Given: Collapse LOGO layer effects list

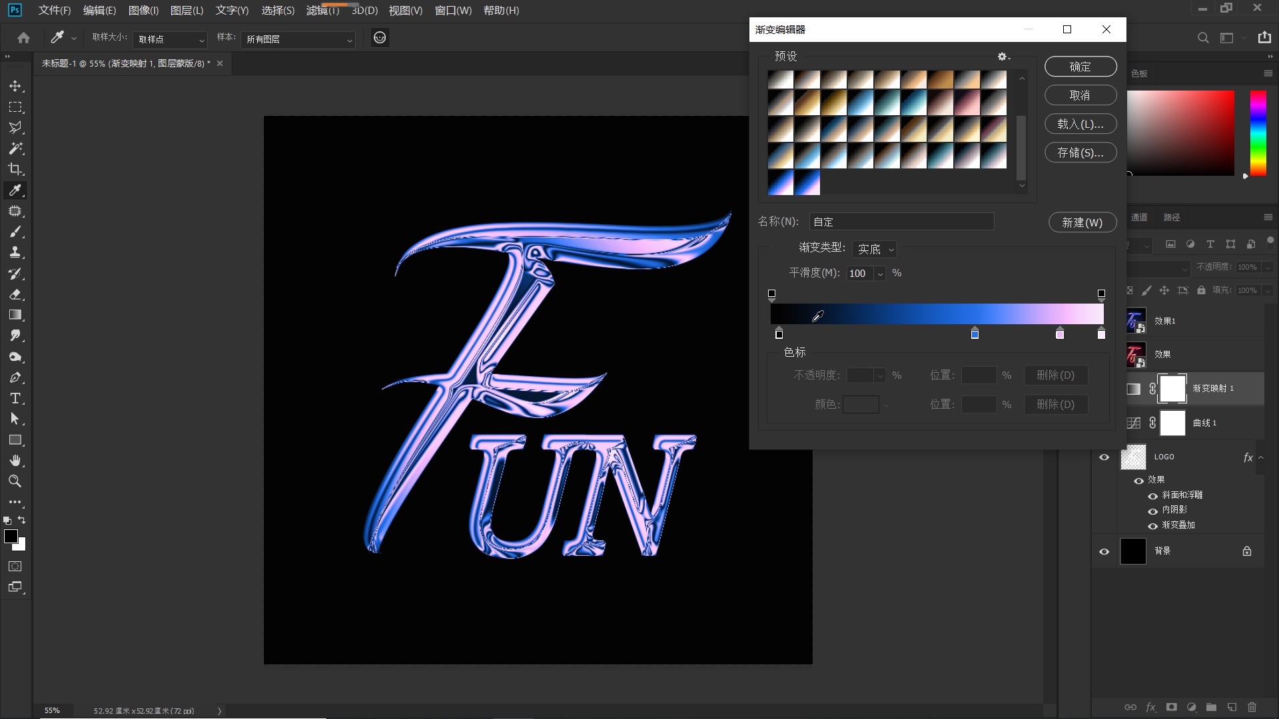Looking at the screenshot, I should tap(1260, 457).
